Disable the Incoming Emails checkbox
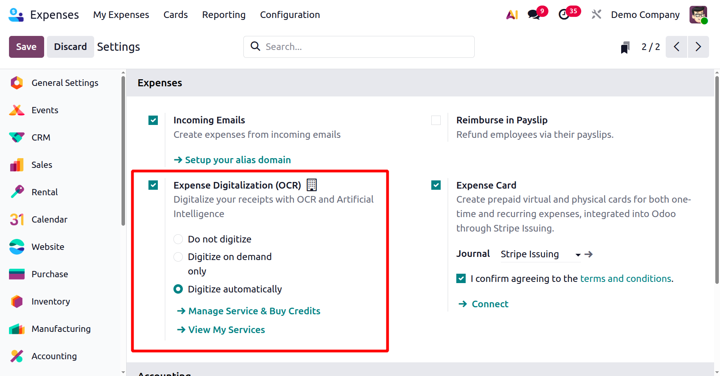Screen dimensions: 720x376 click(153, 120)
